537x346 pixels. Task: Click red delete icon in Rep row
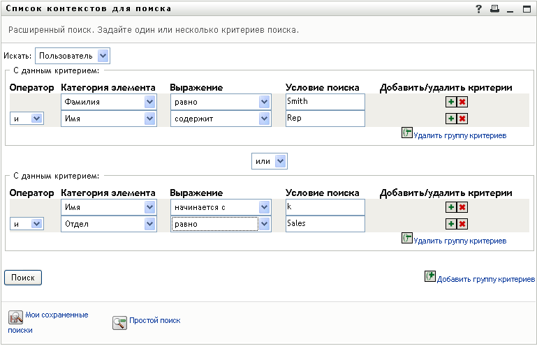(462, 119)
